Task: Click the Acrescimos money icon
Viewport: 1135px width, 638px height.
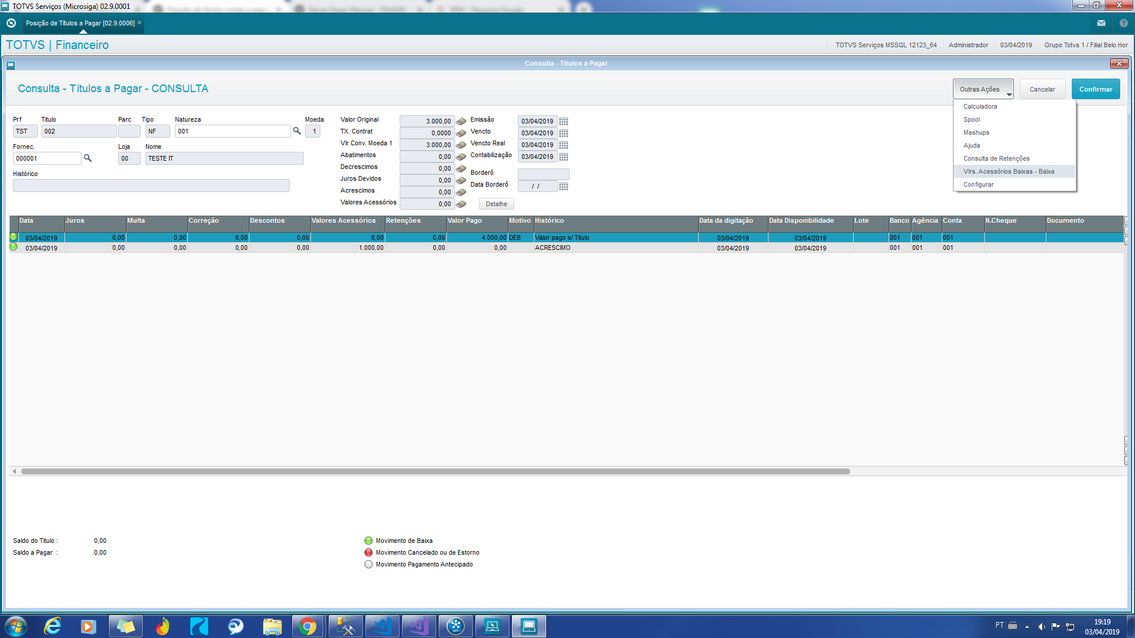Action: pyautogui.click(x=461, y=192)
